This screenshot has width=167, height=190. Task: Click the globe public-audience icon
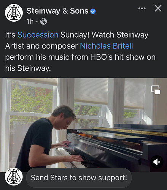(43, 21)
